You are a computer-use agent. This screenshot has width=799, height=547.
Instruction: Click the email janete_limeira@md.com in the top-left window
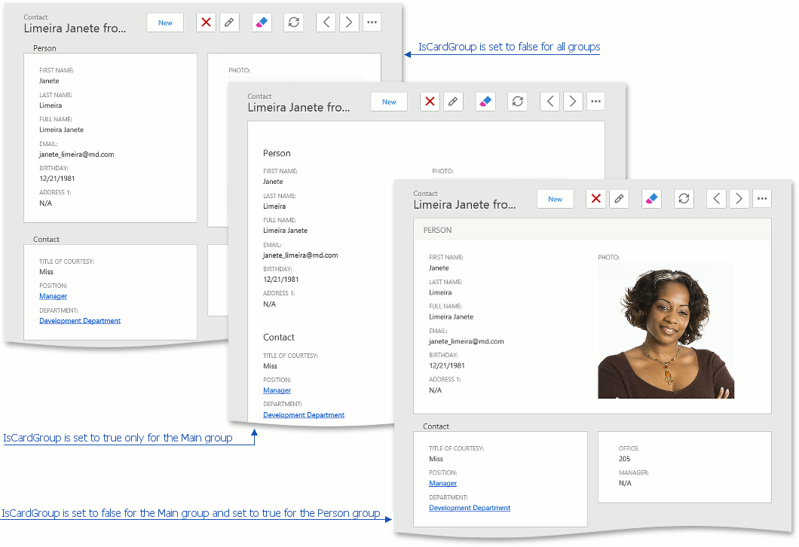coord(76,154)
